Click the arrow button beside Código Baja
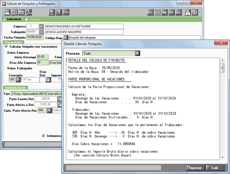 pyautogui.click(x=66, y=38)
